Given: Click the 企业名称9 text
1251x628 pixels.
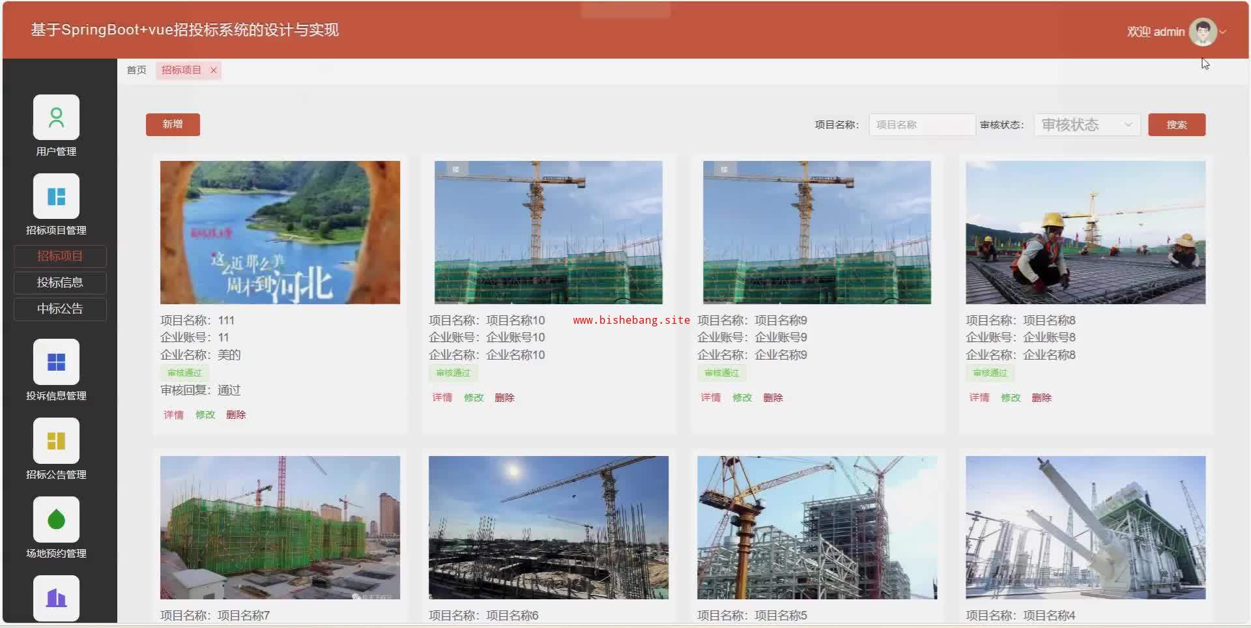Looking at the screenshot, I should point(781,355).
